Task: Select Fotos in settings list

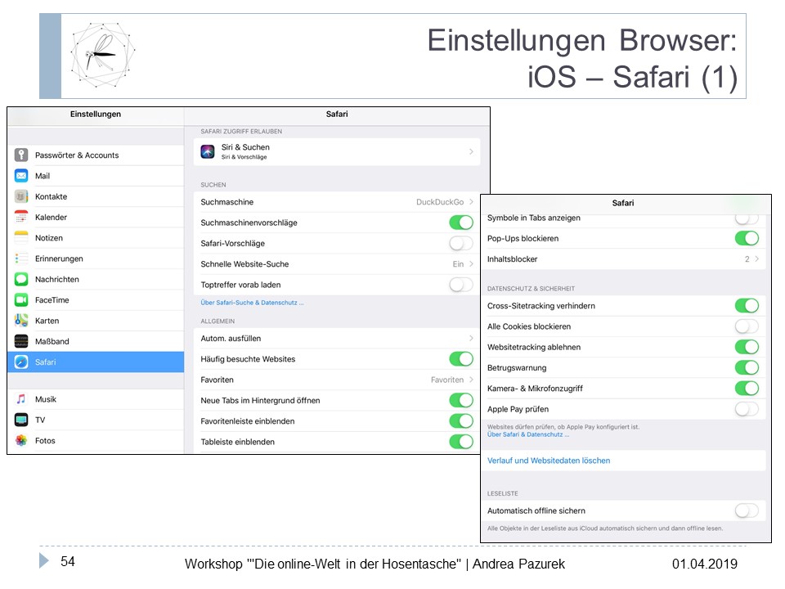Action: coord(96,440)
